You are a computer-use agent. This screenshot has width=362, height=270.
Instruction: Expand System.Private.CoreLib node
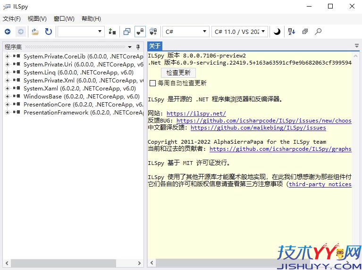8,56
